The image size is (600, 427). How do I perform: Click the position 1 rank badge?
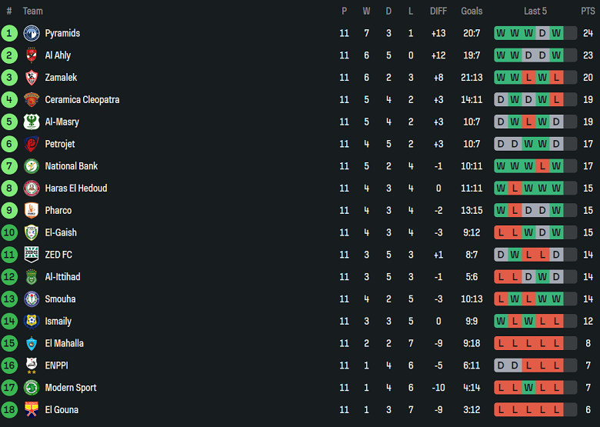tap(9, 33)
